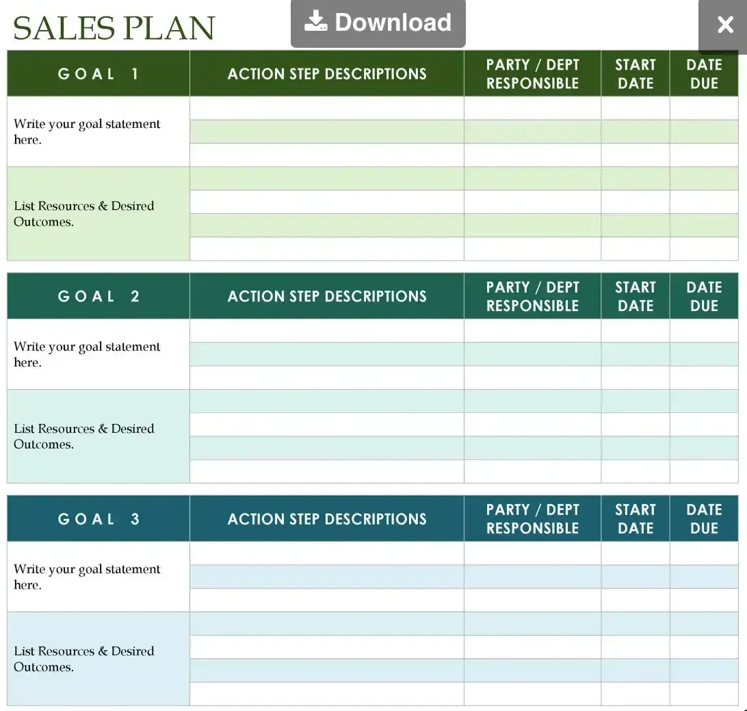Click Goal 3's goal statement cell
The width and height of the screenshot is (747, 711).
(99, 576)
